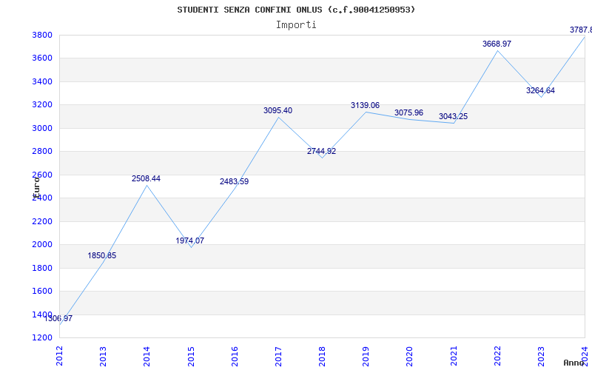Select the data label 1850.85

pyautogui.click(x=102, y=255)
